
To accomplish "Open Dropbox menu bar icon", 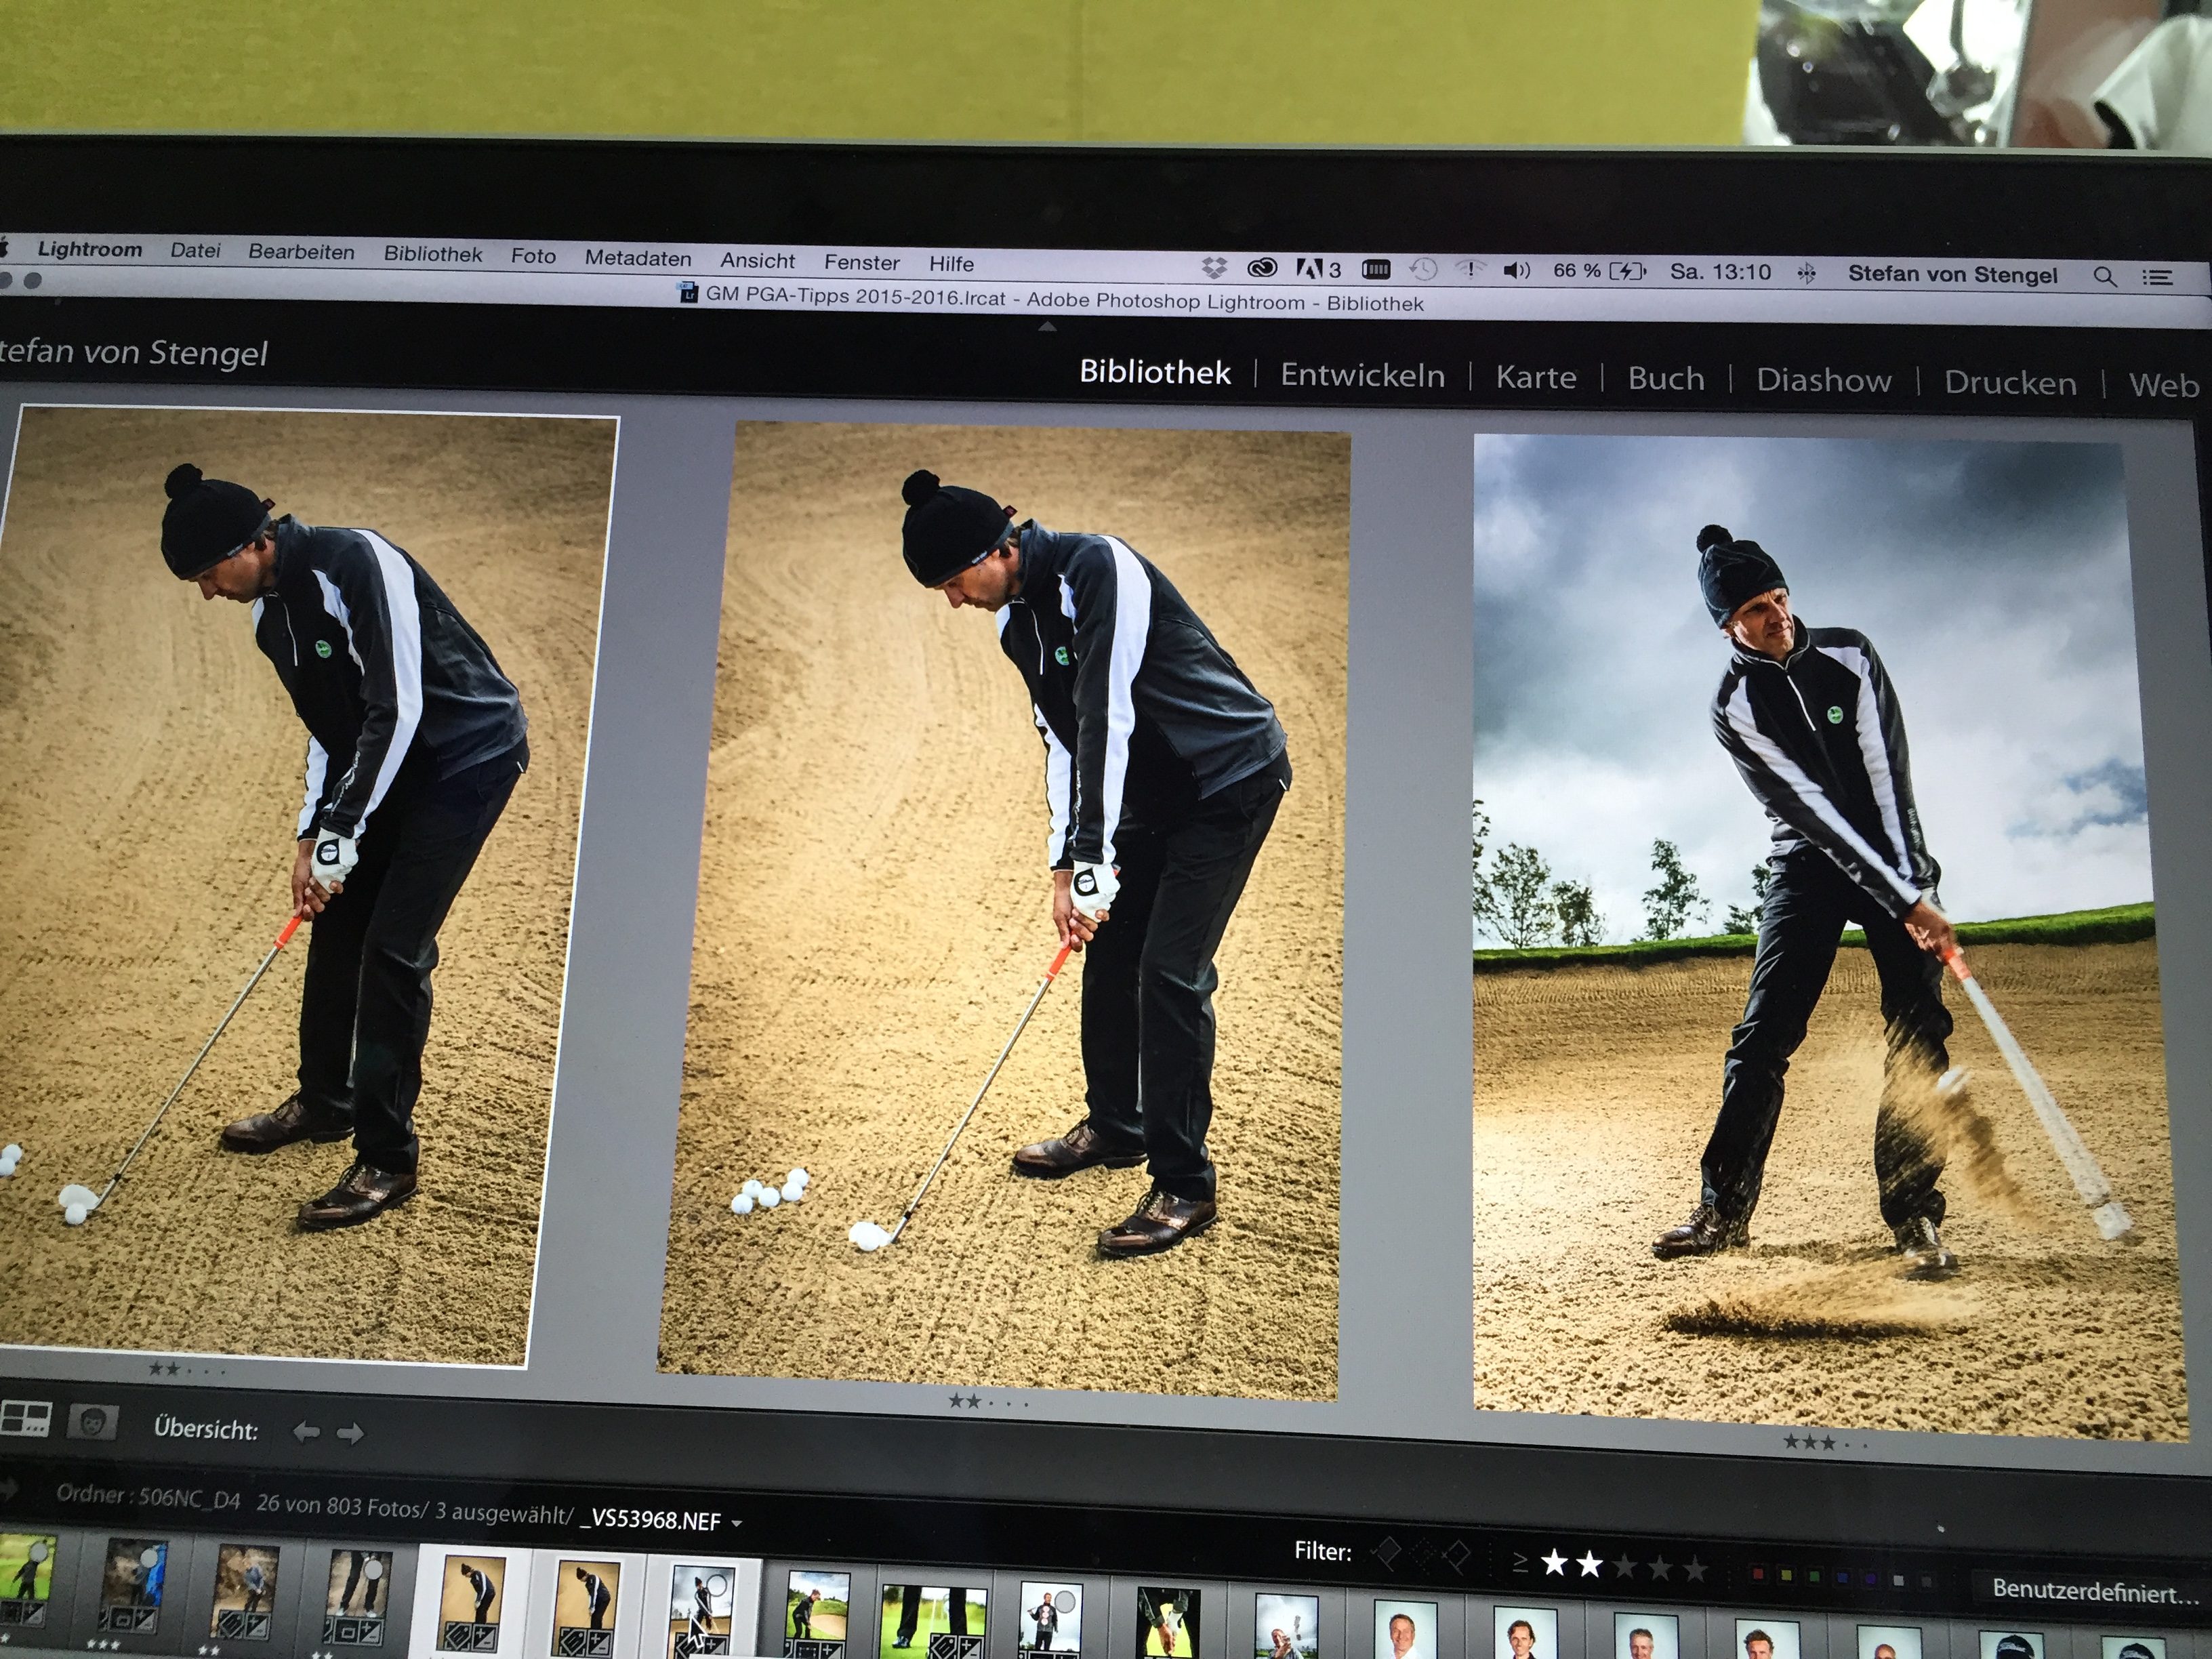I will tap(1214, 267).
